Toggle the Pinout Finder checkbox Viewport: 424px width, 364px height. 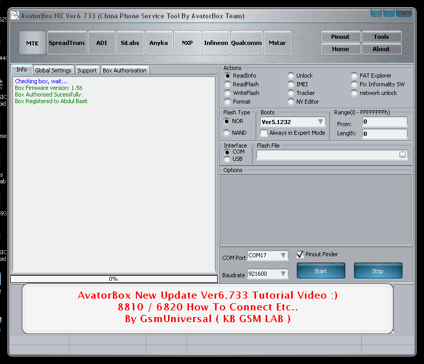pos(317,254)
